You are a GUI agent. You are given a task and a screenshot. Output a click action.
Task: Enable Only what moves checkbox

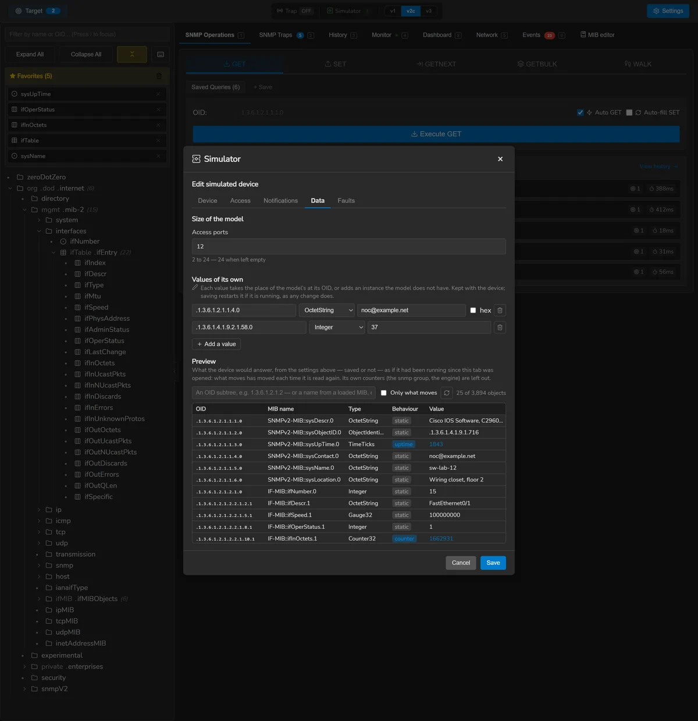[x=383, y=393]
